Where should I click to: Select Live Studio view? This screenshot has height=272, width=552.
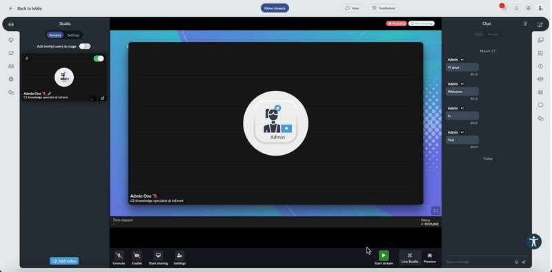tap(410, 258)
